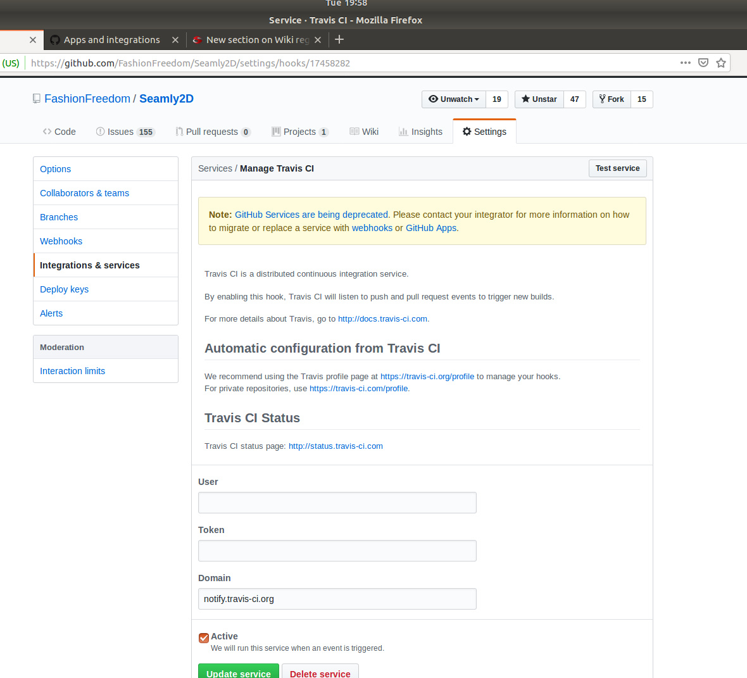The width and height of the screenshot is (747, 678).
Task: Bookmark this page star icon
Action: pyautogui.click(x=721, y=63)
